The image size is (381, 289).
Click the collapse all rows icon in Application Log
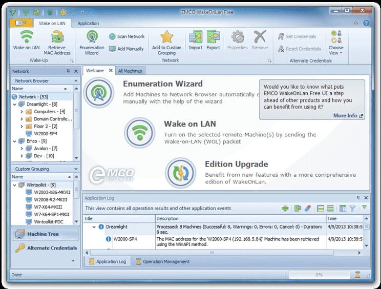click(330, 209)
